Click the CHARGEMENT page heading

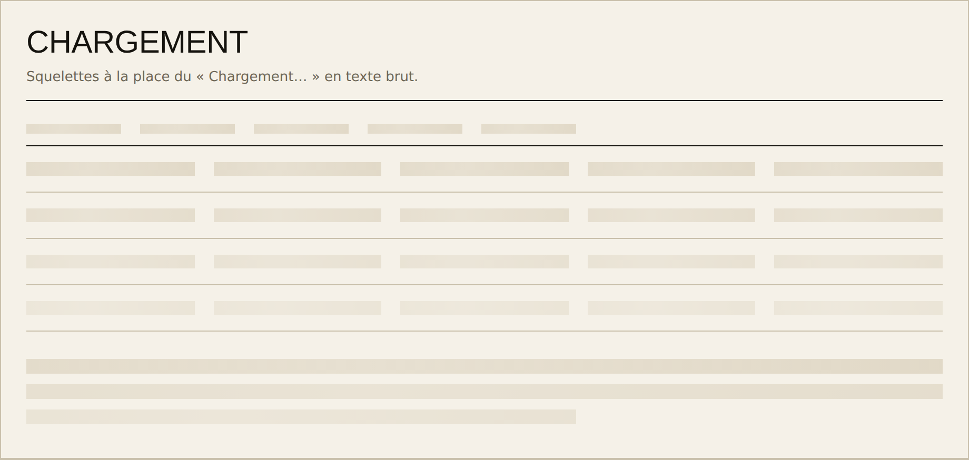[137, 42]
